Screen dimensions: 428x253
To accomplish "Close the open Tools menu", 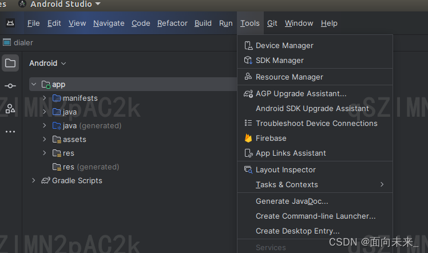I will pyautogui.click(x=250, y=23).
